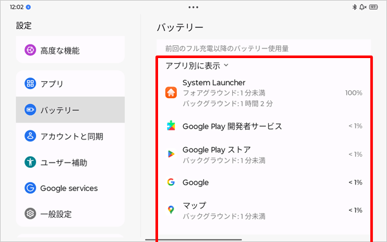Click the アカウントと同期 person icon
The height and width of the screenshot is (242, 387).
[x=30, y=136]
